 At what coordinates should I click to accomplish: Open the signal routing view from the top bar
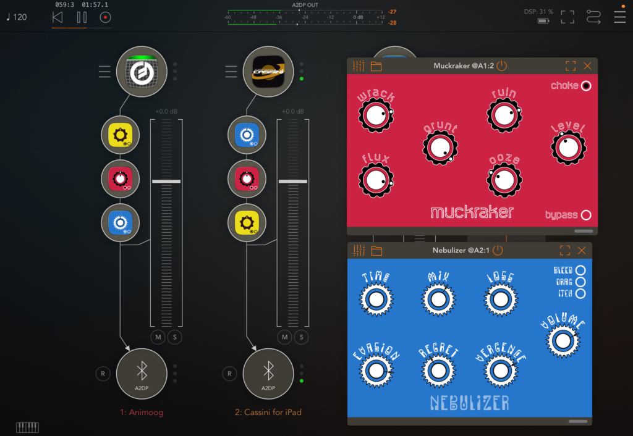[x=593, y=17]
